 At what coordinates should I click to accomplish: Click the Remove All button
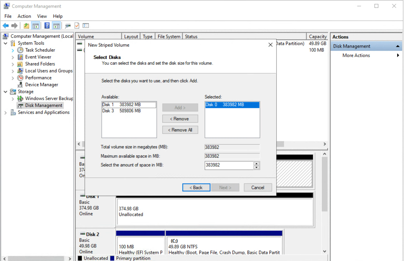(180, 130)
